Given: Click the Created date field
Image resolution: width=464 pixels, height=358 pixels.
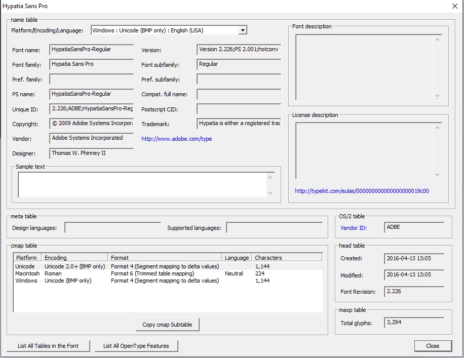Looking at the screenshot, I should [x=414, y=259].
